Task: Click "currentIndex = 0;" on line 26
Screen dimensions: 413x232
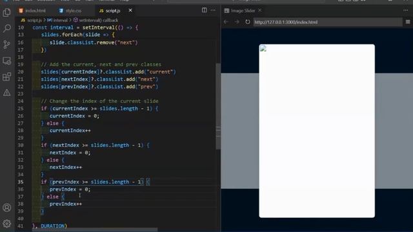Action: (x=74, y=116)
